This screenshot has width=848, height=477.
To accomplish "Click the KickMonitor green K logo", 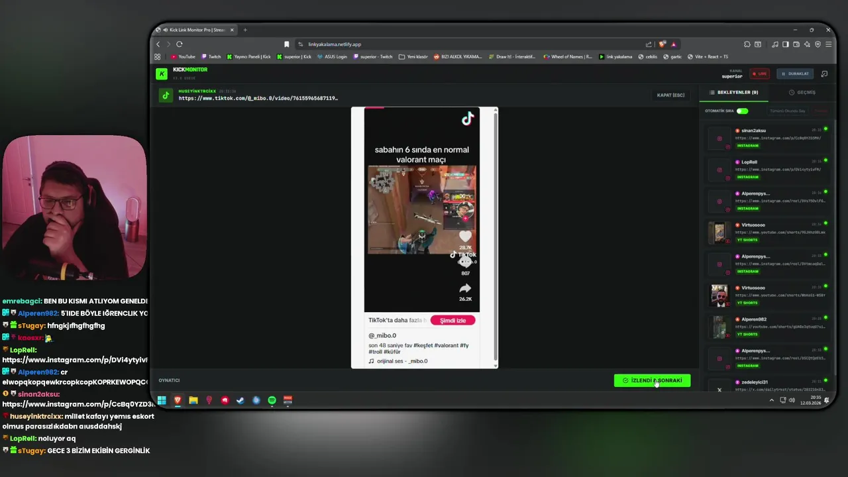I will pyautogui.click(x=162, y=74).
